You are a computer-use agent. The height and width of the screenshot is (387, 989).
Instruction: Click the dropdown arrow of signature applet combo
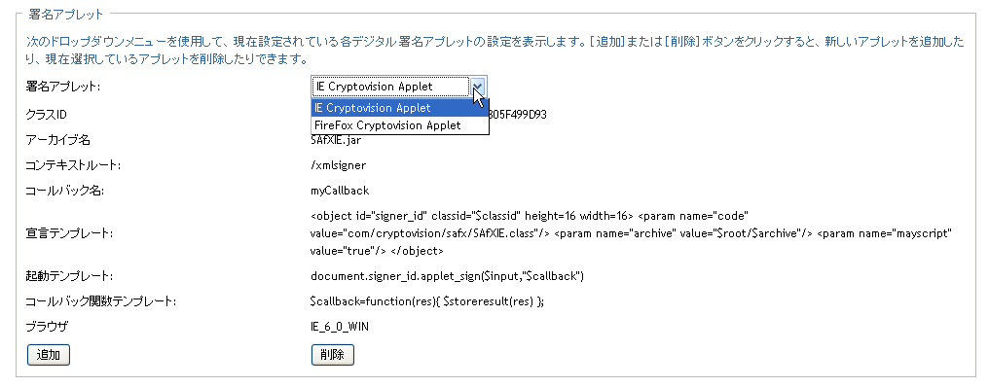(x=478, y=87)
